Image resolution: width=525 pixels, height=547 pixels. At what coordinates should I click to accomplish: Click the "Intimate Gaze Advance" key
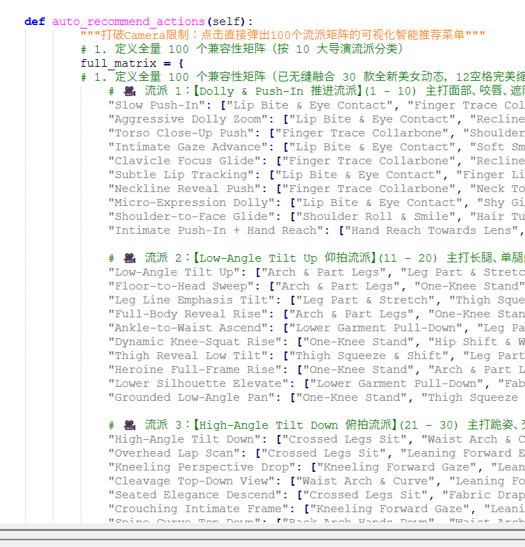[191, 148]
